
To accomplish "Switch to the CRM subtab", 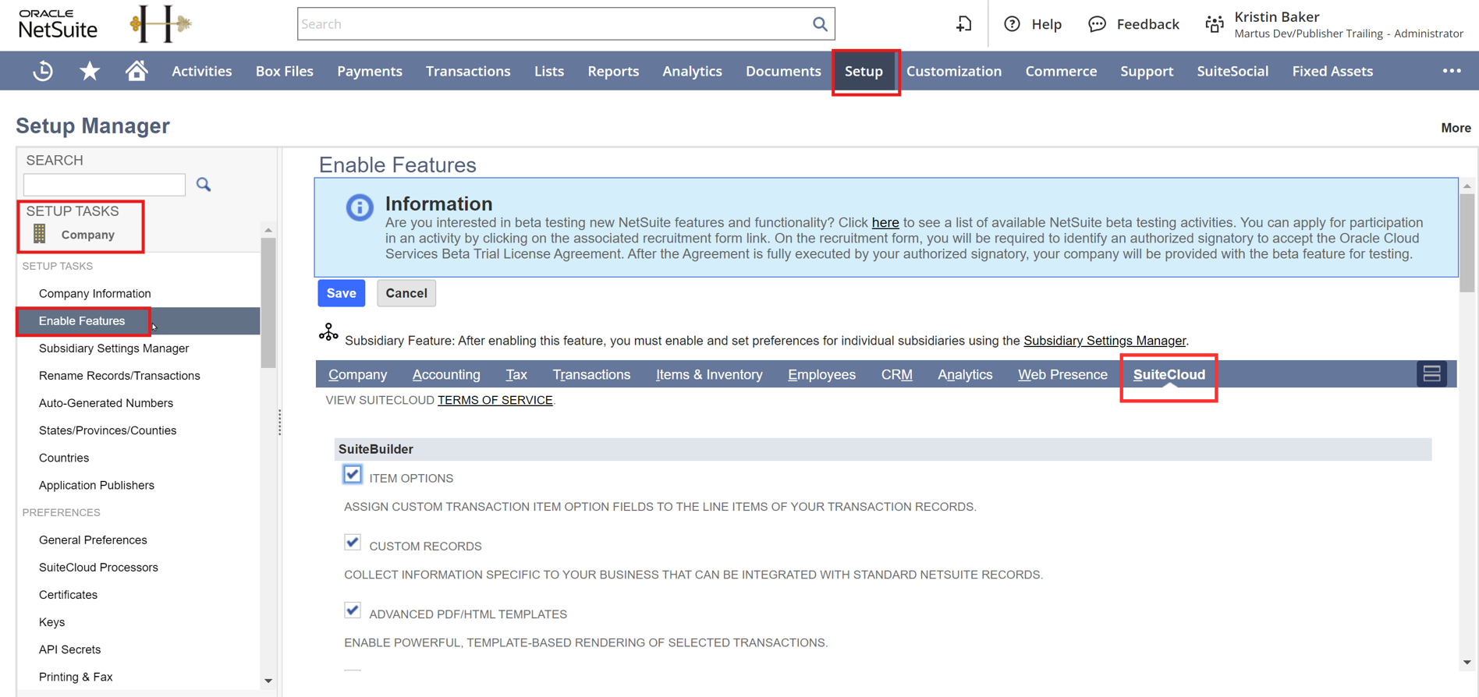I will (x=897, y=374).
